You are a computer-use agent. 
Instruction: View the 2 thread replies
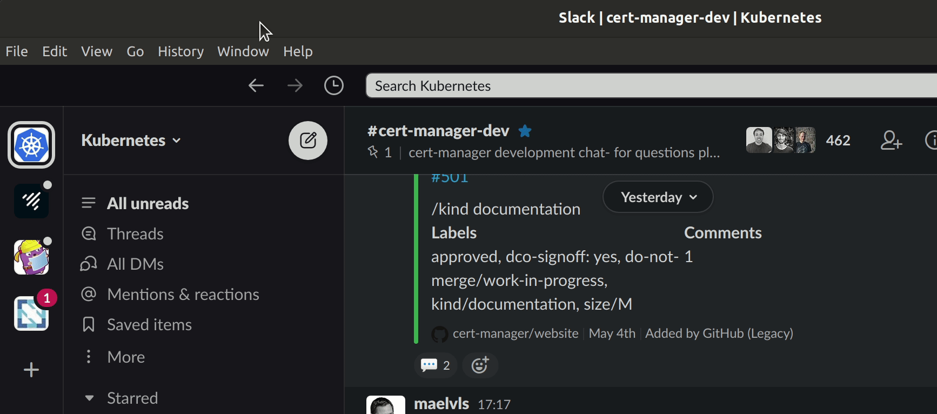pyautogui.click(x=436, y=365)
